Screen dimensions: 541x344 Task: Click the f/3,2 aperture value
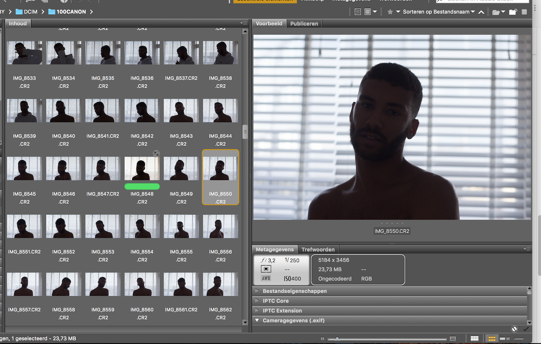click(x=268, y=260)
